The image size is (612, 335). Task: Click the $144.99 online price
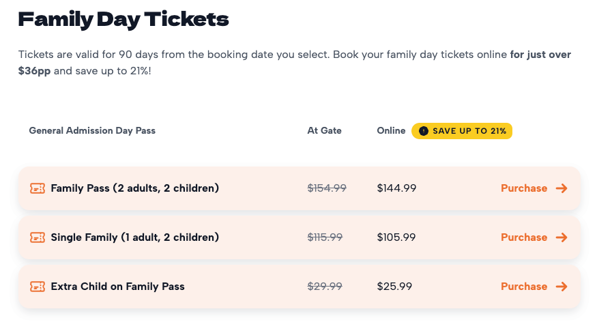coord(396,188)
